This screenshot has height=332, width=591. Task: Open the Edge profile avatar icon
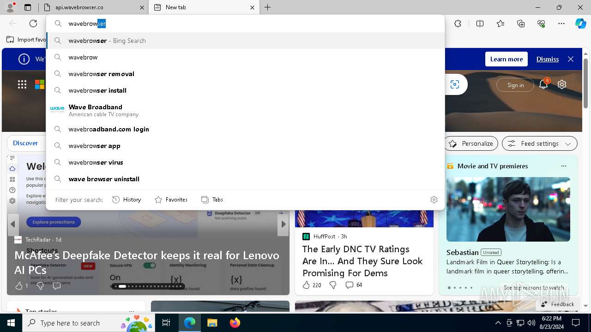point(10,7)
